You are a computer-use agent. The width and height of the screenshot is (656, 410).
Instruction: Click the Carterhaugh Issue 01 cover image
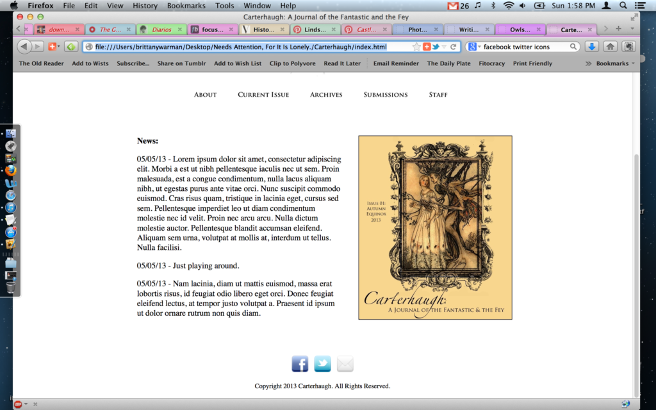click(x=435, y=227)
